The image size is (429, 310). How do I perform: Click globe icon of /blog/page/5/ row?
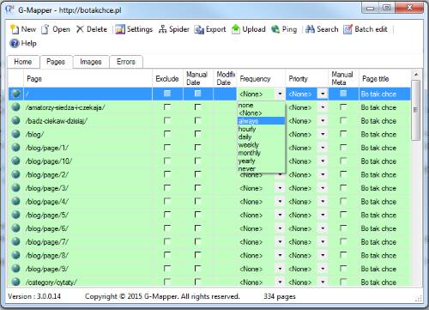click(16, 215)
